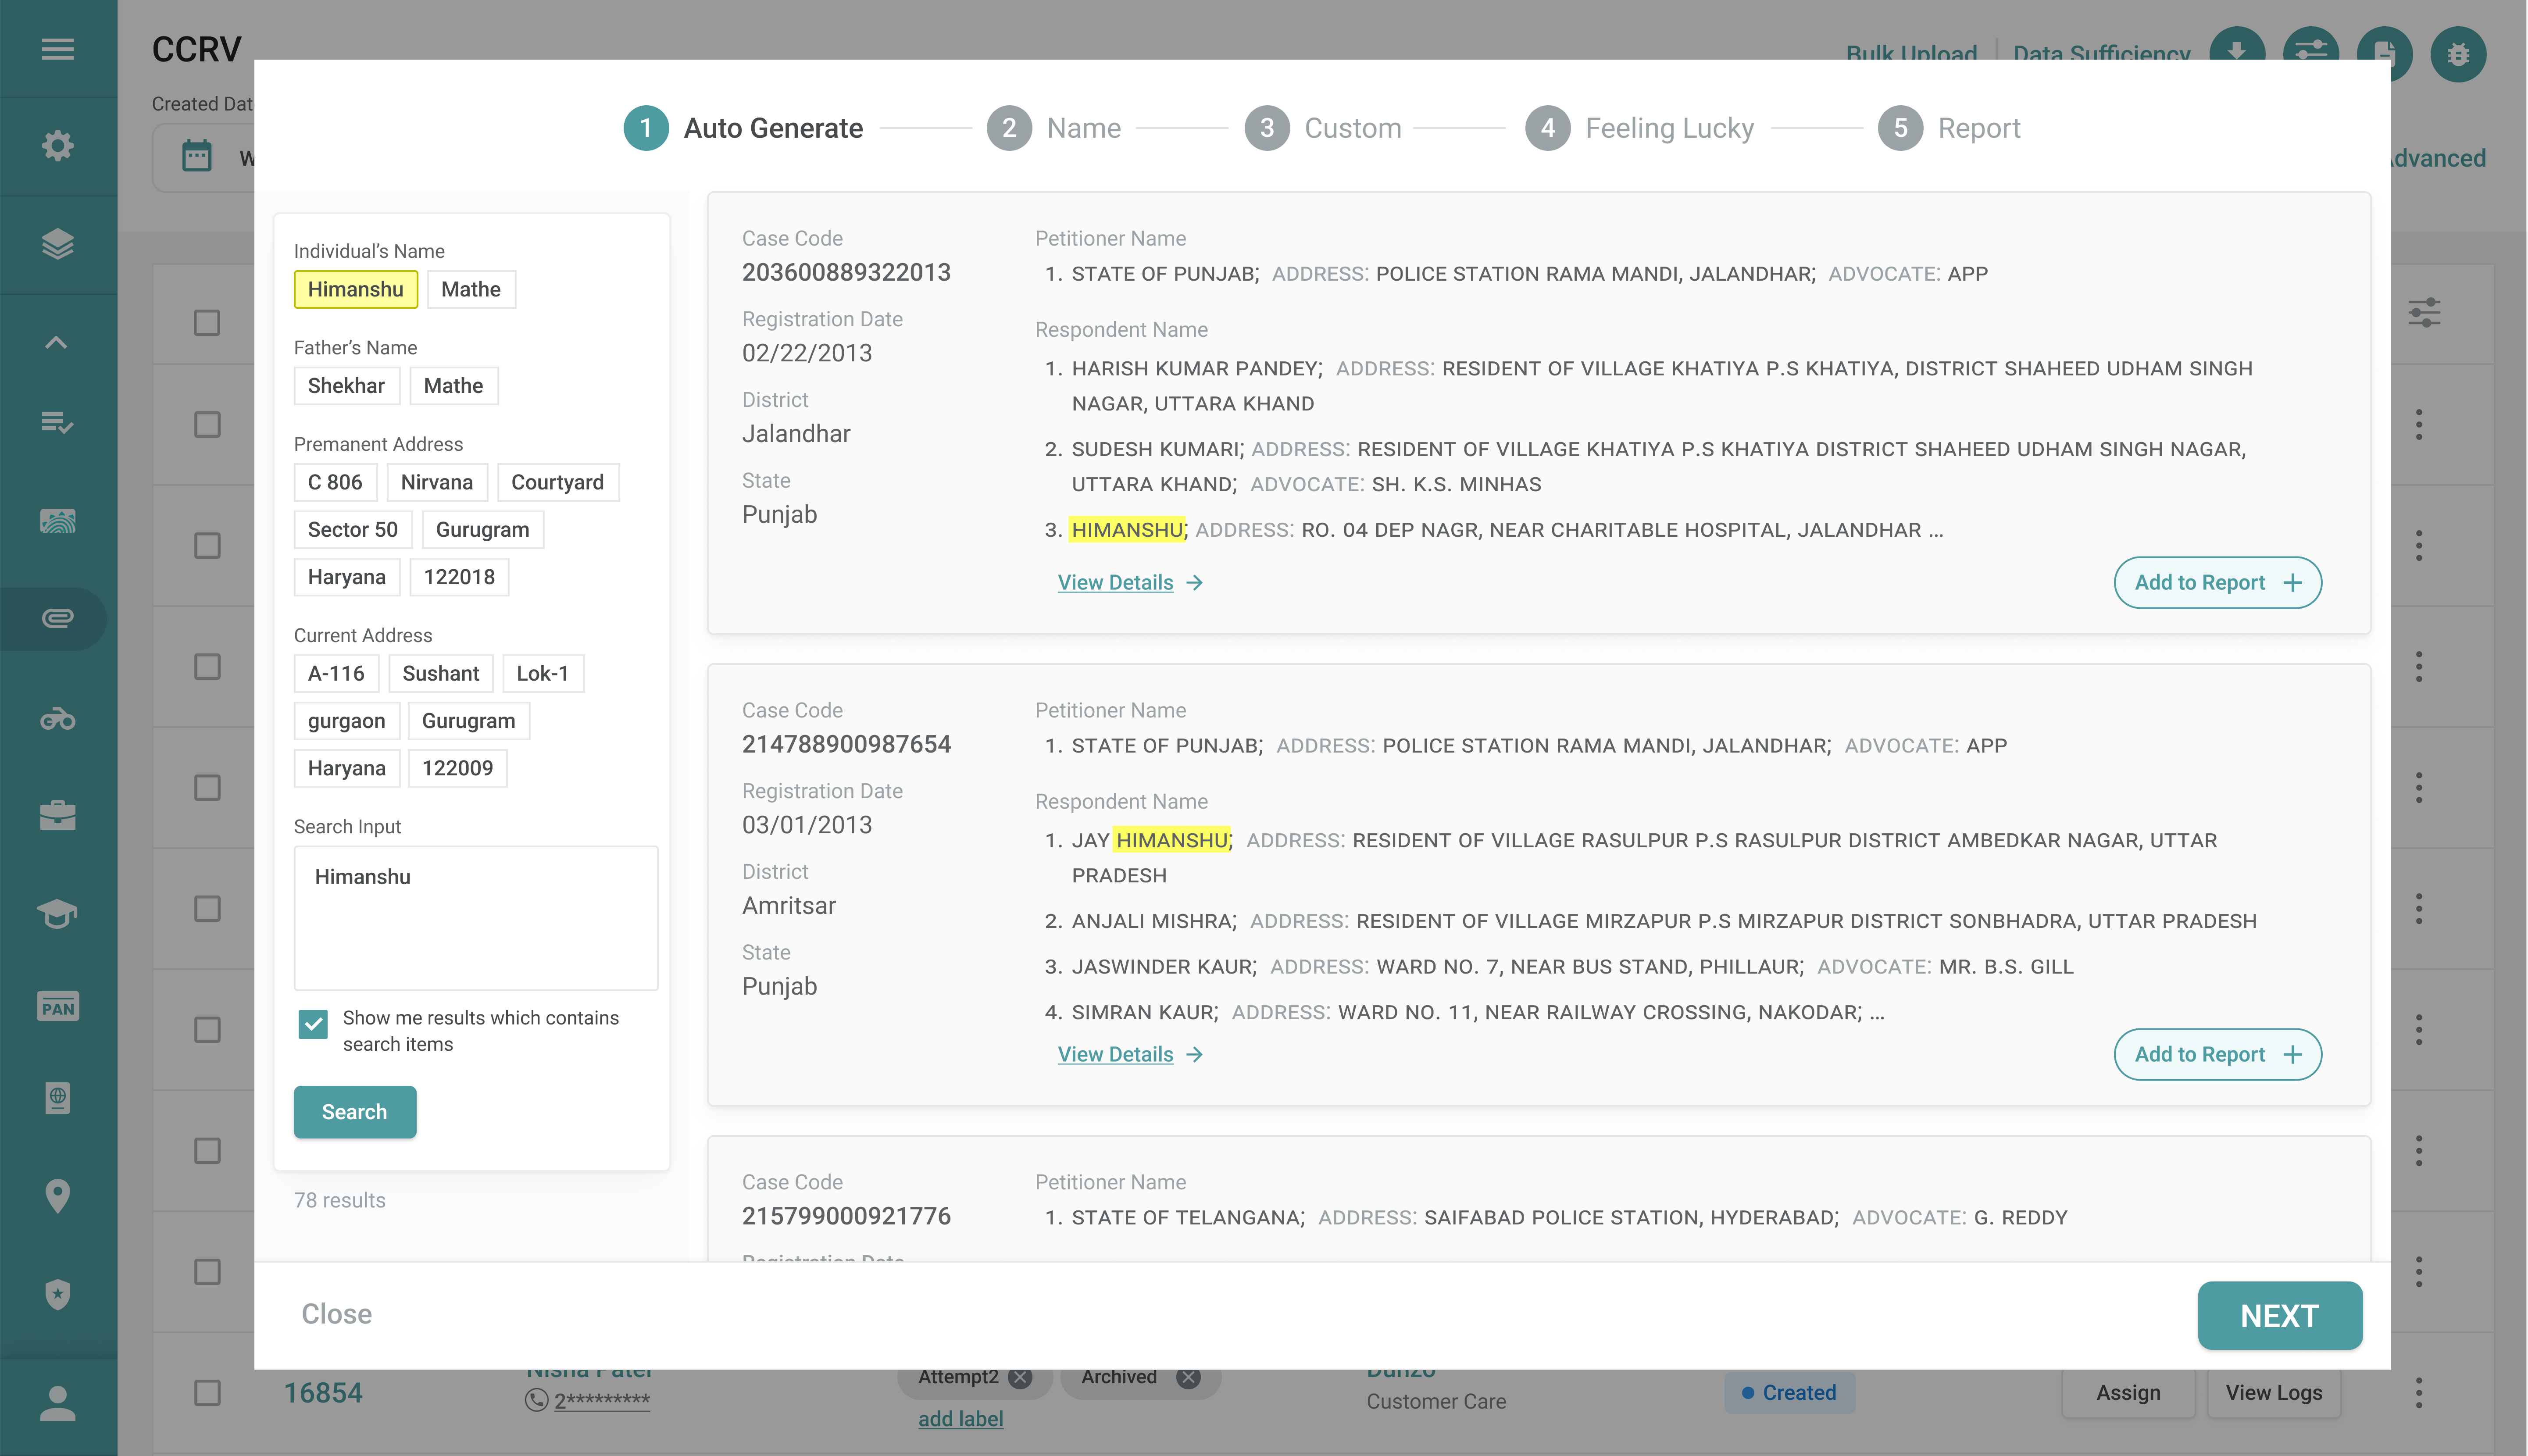Toggle the '122018' pincode chip
Viewport: 2528px width, 1456px height.
pyautogui.click(x=459, y=577)
